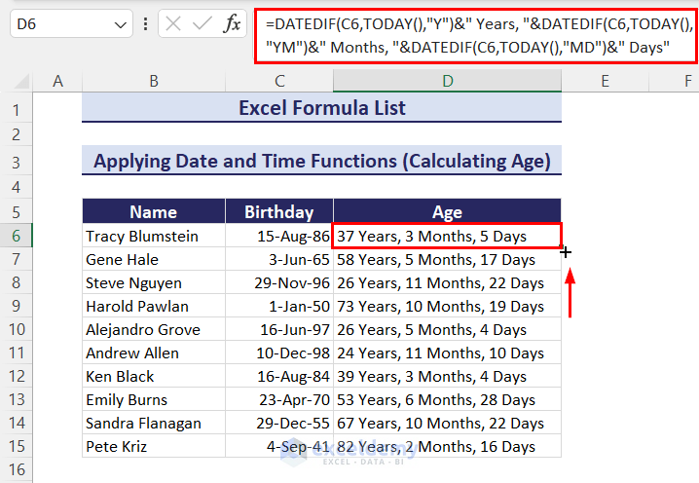The height and width of the screenshot is (483, 699).
Task: Click the Enter checkmark formula icon
Action: [202, 24]
